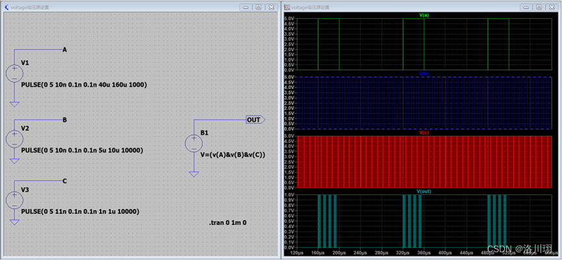The width and height of the screenshot is (562, 260).
Task: Click the waveform window title bar text
Action: 310,7
